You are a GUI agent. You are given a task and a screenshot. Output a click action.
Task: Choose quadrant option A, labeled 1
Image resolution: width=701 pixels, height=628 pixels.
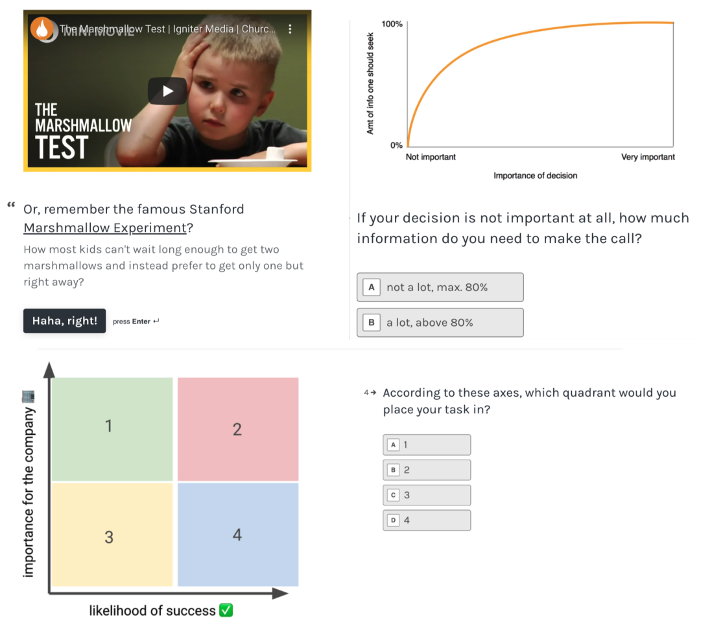pos(427,445)
